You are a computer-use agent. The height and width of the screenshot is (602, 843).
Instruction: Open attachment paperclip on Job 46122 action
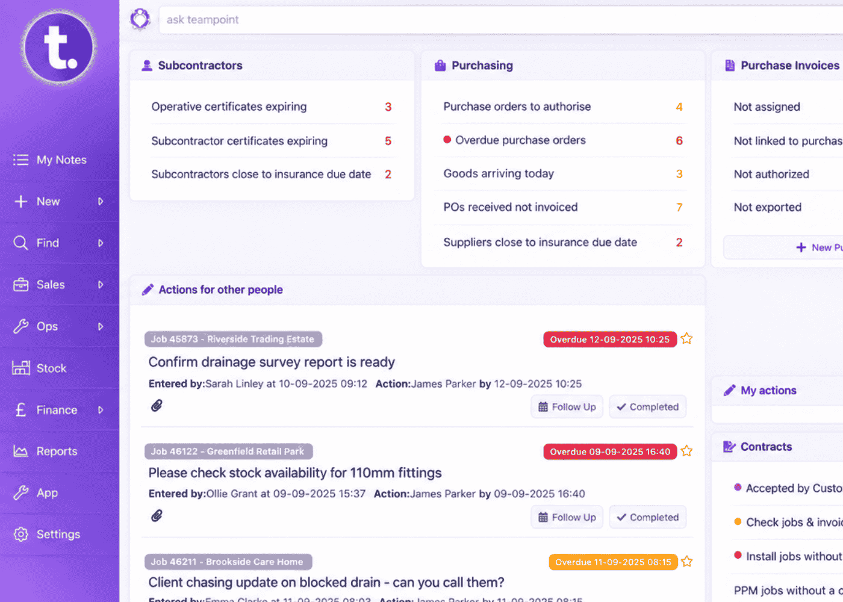157,516
